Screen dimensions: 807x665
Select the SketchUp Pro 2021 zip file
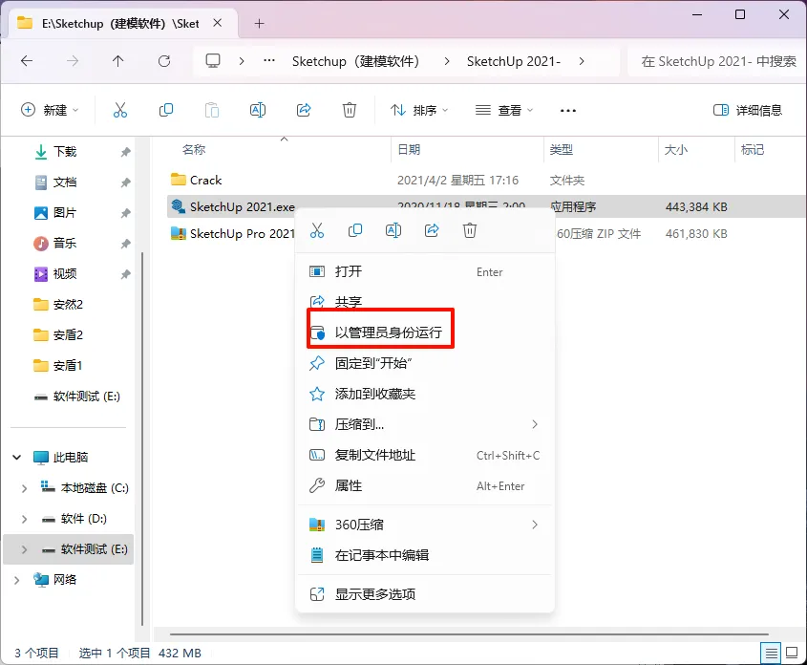pyautogui.click(x=233, y=234)
